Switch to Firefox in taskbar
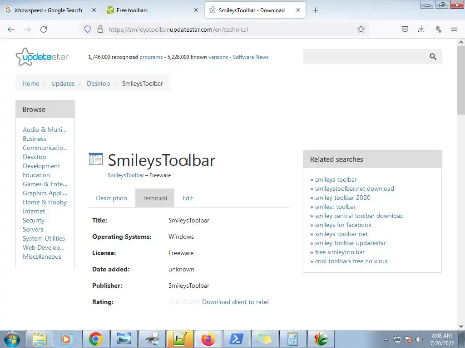Viewport: 465px width, 348px height. pyautogui.click(x=208, y=339)
